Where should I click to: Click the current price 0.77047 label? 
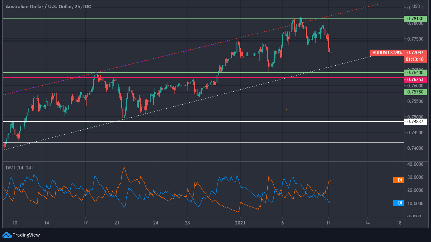(x=415, y=53)
